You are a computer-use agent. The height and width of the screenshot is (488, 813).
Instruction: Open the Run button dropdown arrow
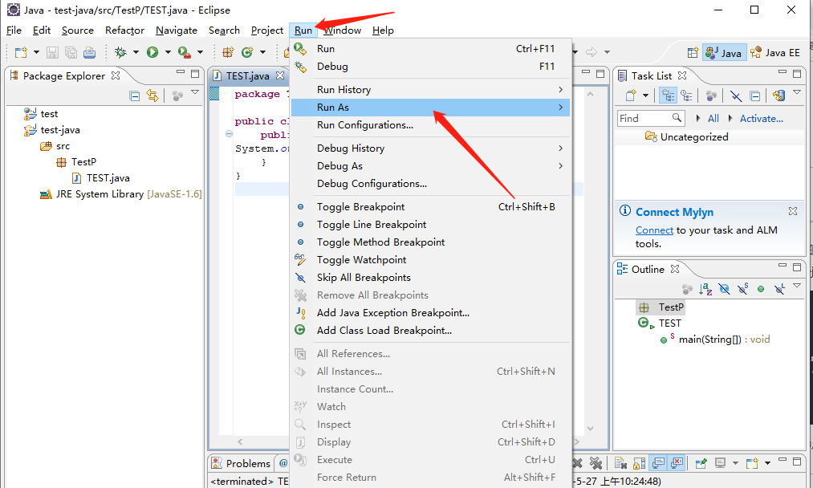[x=168, y=52]
